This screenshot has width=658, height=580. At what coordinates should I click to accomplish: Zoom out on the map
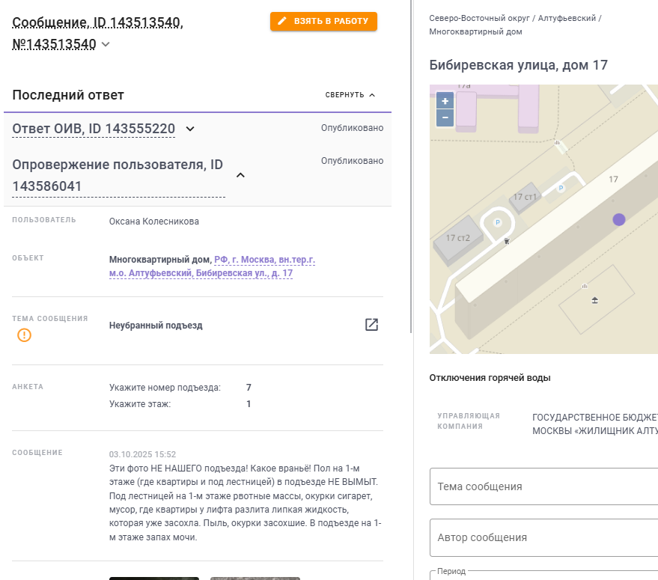[x=445, y=117]
